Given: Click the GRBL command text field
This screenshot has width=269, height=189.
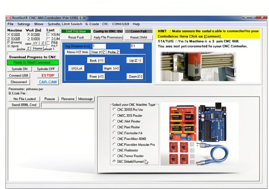Looking at the screenshot, I should (x=68, y=105).
